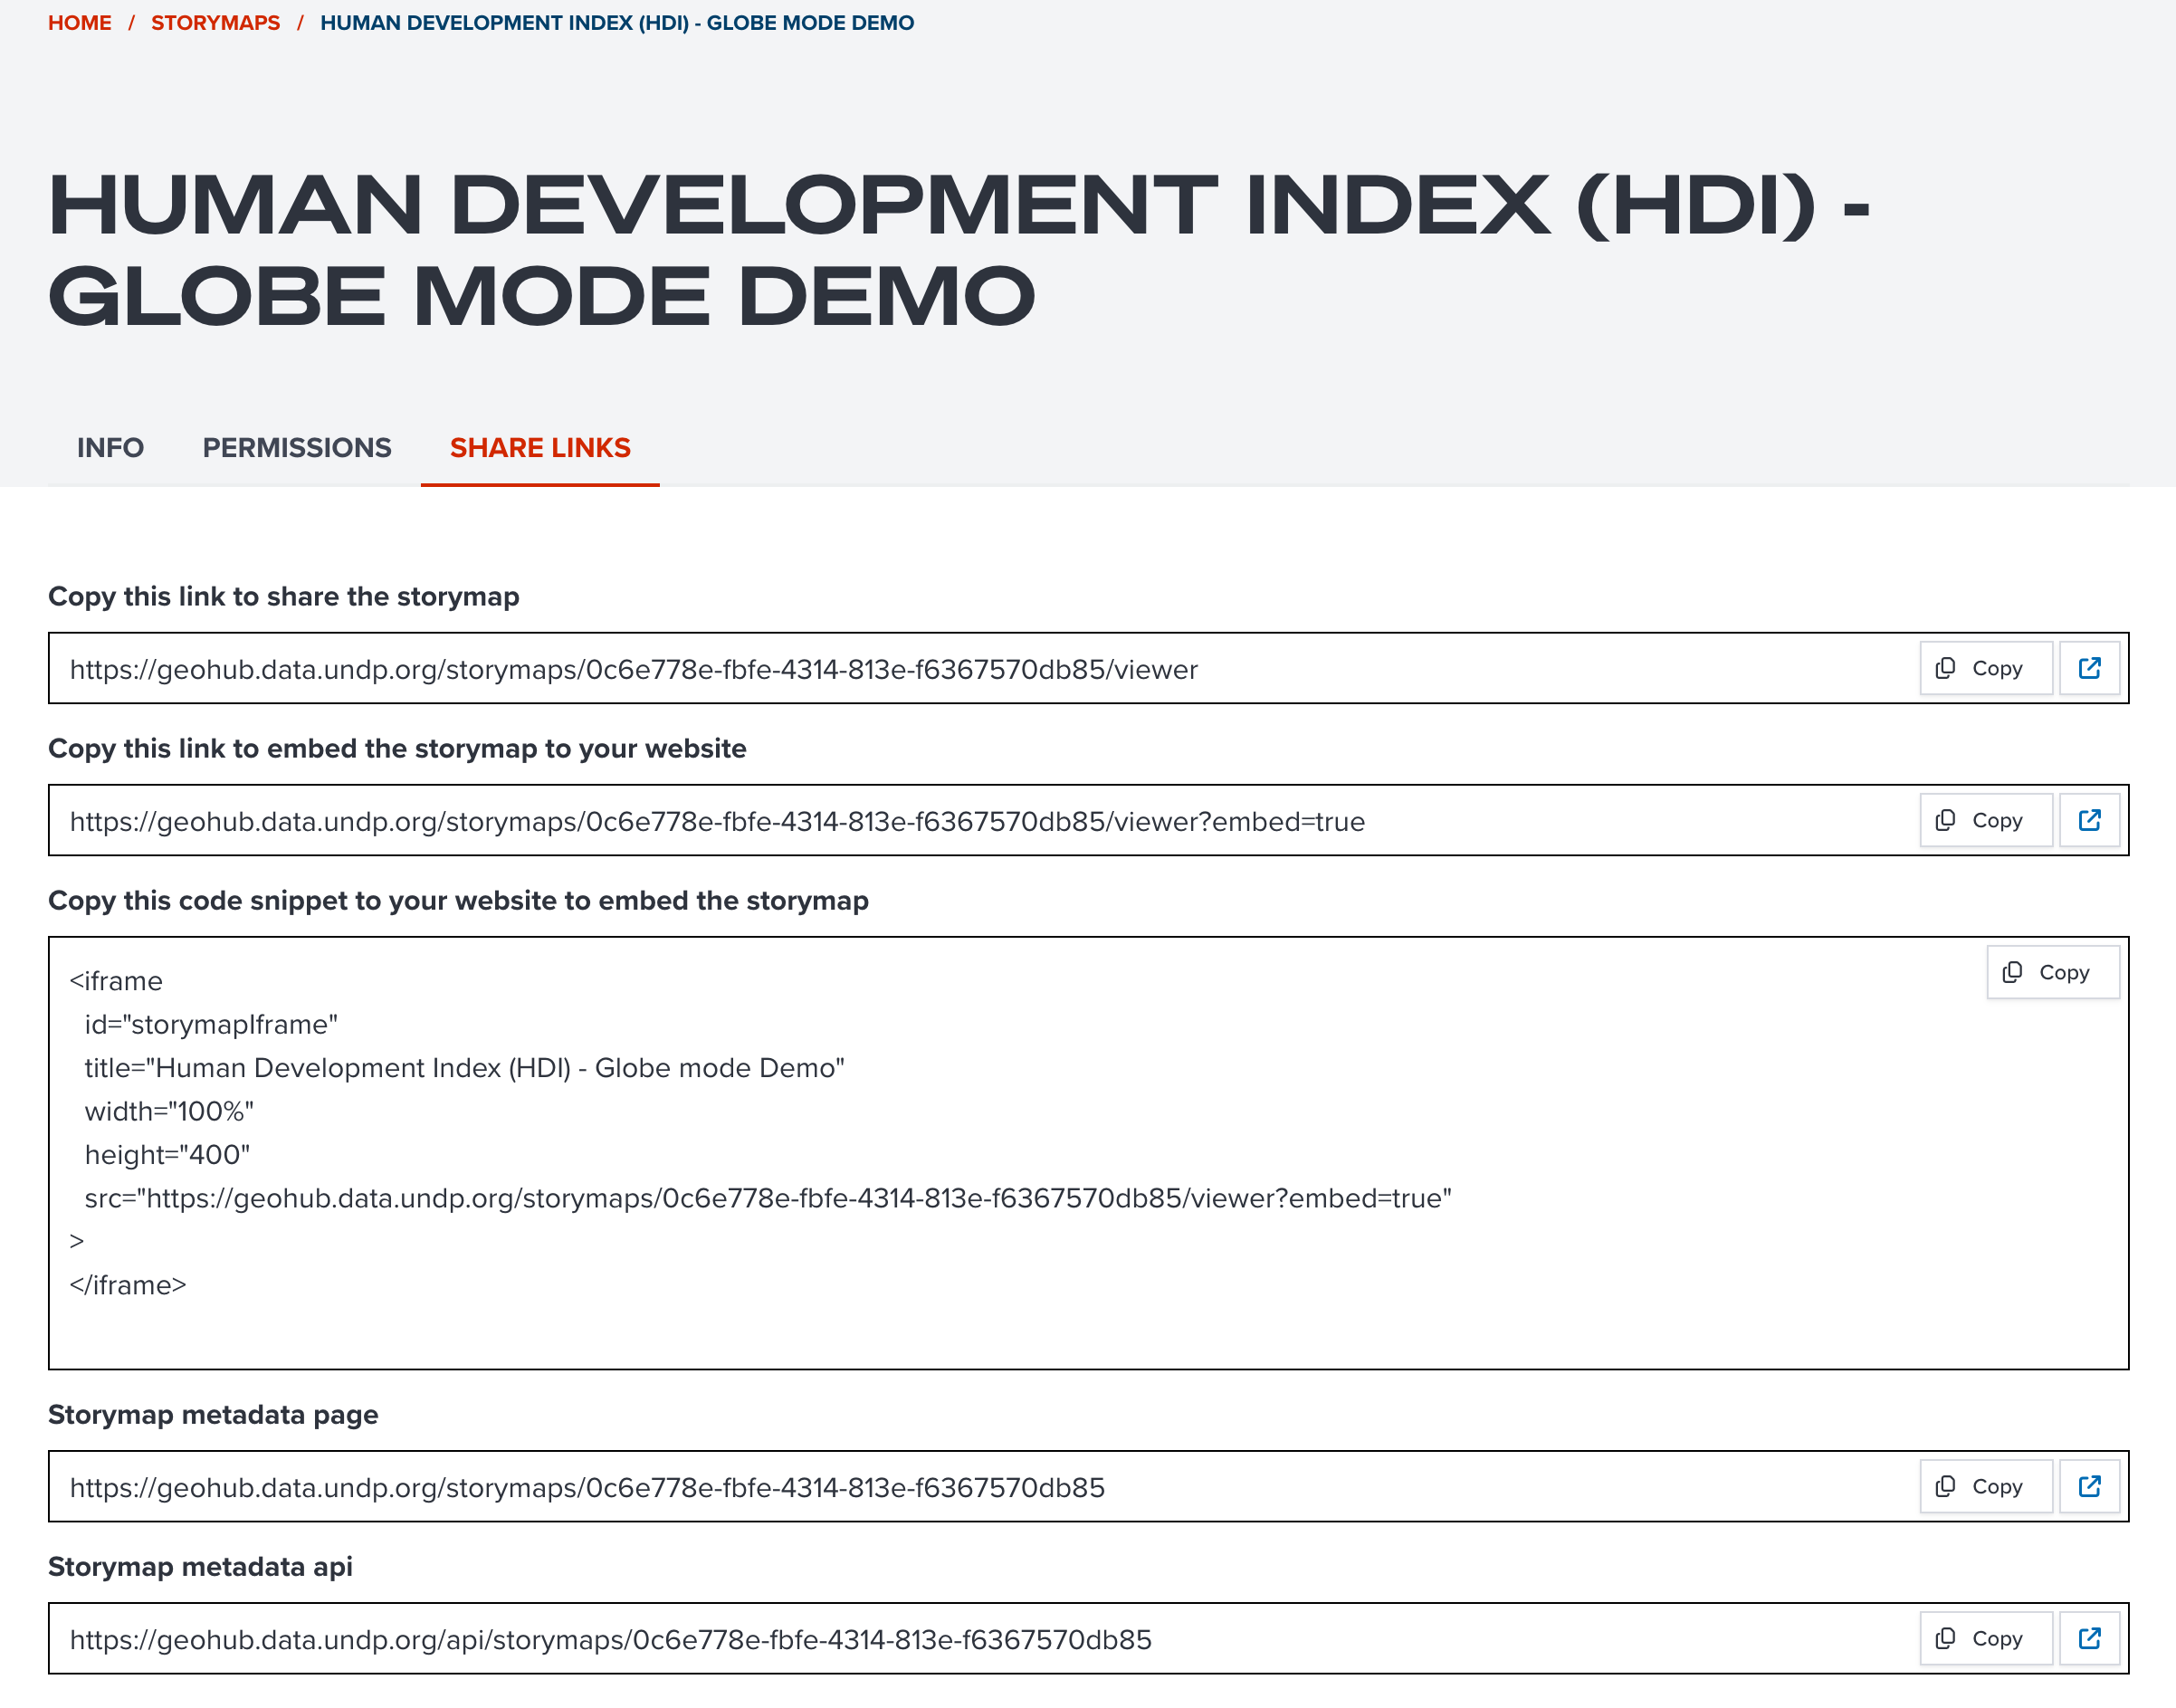Switch to the Permissions tab

pos(297,447)
